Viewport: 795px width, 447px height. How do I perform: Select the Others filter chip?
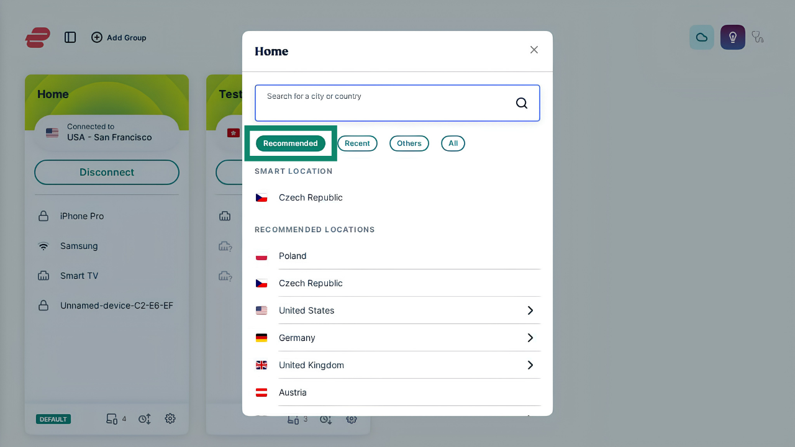point(409,143)
